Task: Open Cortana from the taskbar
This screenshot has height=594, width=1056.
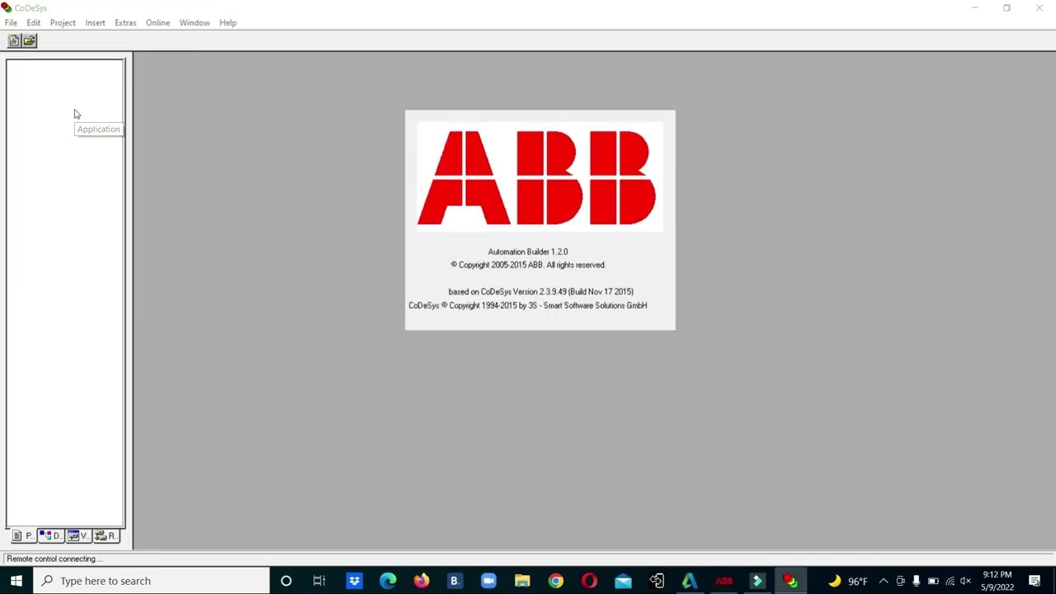Action: [x=286, y=581]
